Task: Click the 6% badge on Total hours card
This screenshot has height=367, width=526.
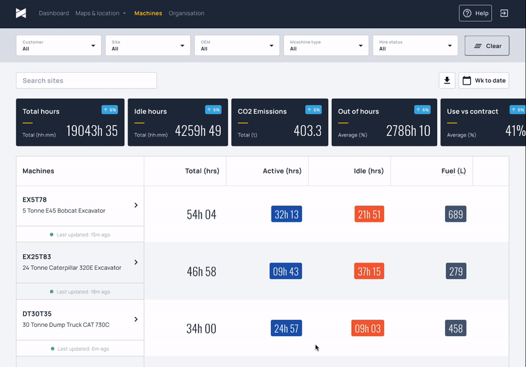Action: click(110, 110)
